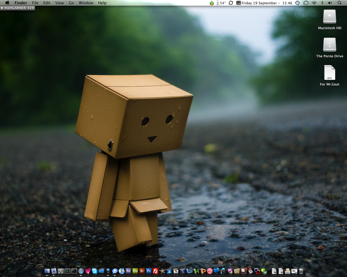
Task: Launch the blue bird Twitter client
Action: [216, 271]
